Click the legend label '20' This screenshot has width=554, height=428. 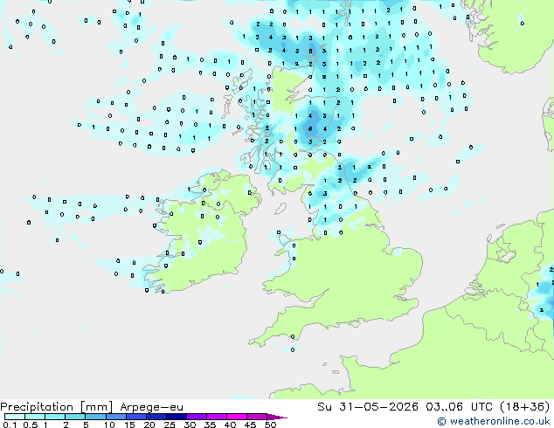tap(149, 425)
